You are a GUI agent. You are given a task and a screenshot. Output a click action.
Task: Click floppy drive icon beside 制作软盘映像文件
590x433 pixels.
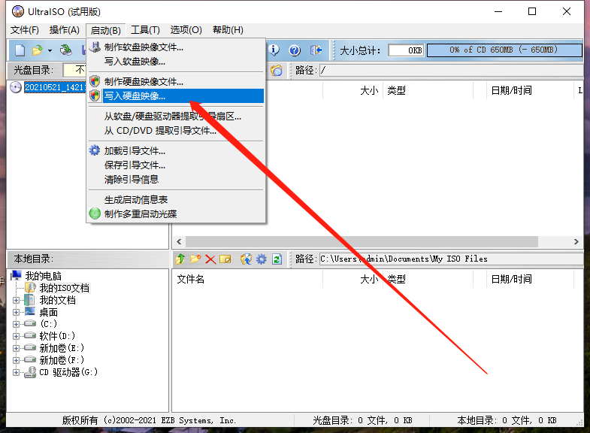(x=95, y=47)
